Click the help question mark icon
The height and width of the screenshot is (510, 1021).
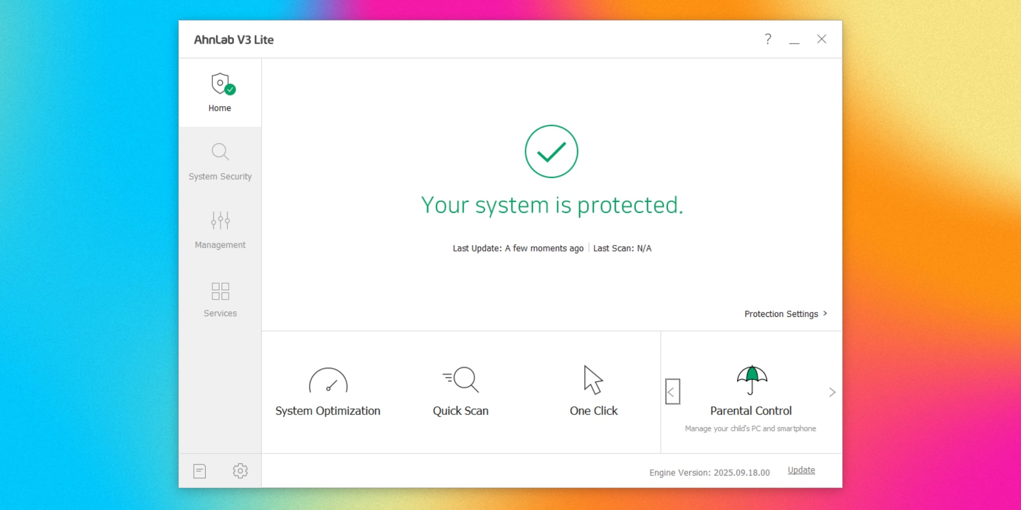tap(768, 39)
